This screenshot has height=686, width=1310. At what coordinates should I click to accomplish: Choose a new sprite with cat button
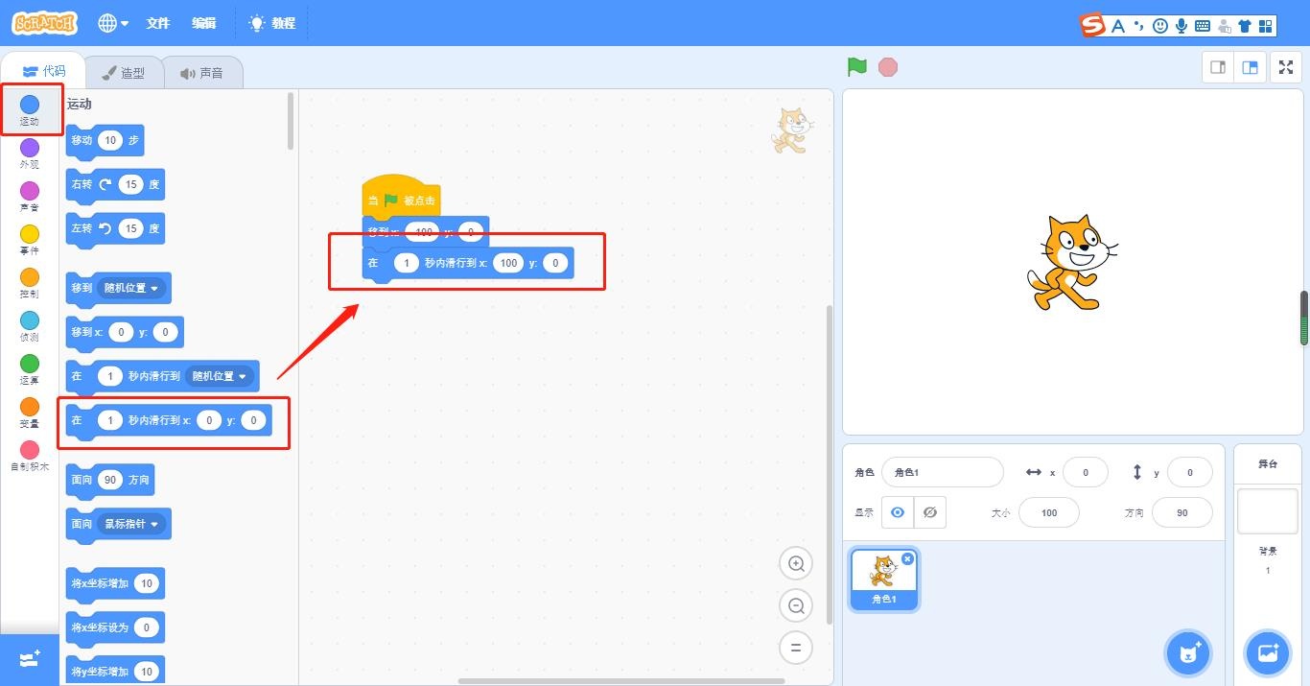[1188, 653]
